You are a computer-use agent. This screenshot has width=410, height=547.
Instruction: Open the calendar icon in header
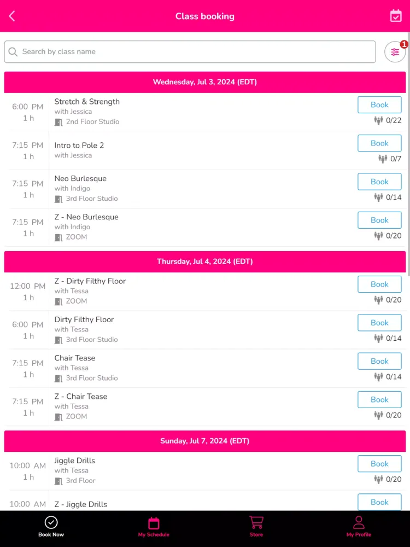coord(396,16)
